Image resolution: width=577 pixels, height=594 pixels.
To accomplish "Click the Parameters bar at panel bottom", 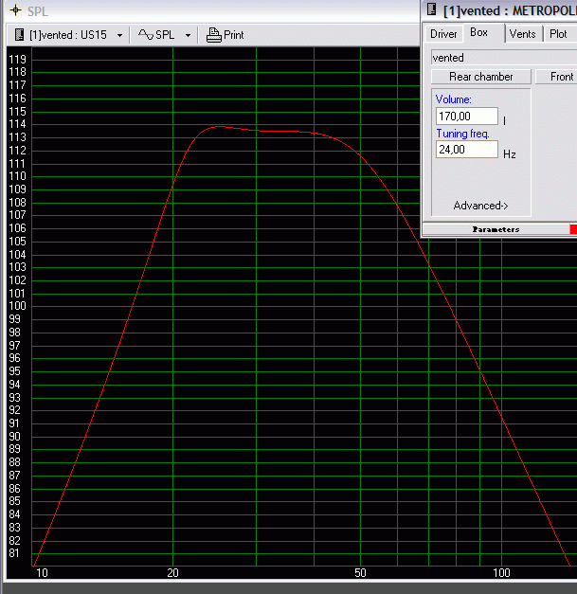I will [495, 229].
